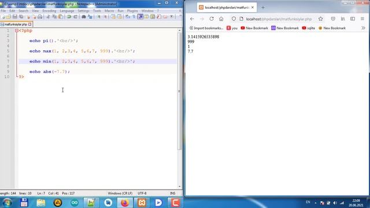Image resolution: width=370 pixels, height=208 pixels.
Task: Collapse the <?php fold marker on line 1
Action: (x=17, y=31)
